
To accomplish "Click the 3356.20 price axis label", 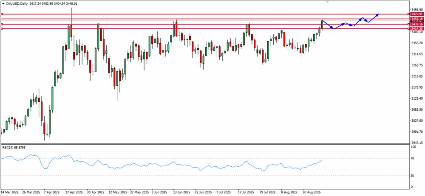I will [x=417, y=43].
